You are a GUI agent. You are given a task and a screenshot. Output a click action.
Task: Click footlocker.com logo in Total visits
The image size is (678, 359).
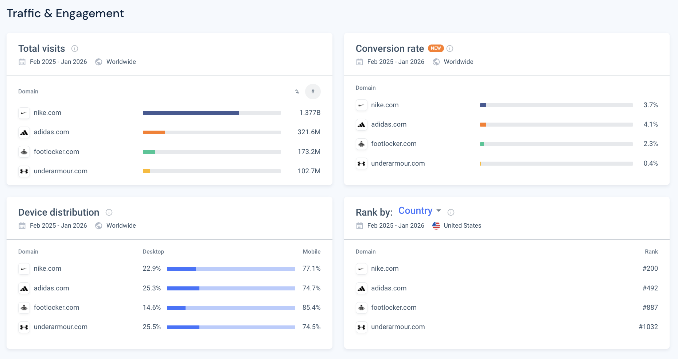24,152
